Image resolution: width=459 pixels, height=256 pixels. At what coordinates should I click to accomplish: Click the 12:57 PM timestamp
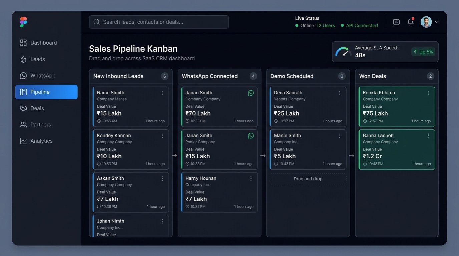pos(375,121)
